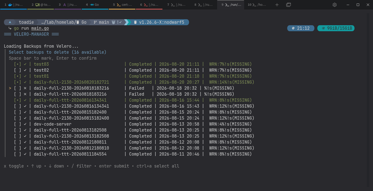Click the underlined main.go filename
Screen dimensions: 373x191
(40, 28)
